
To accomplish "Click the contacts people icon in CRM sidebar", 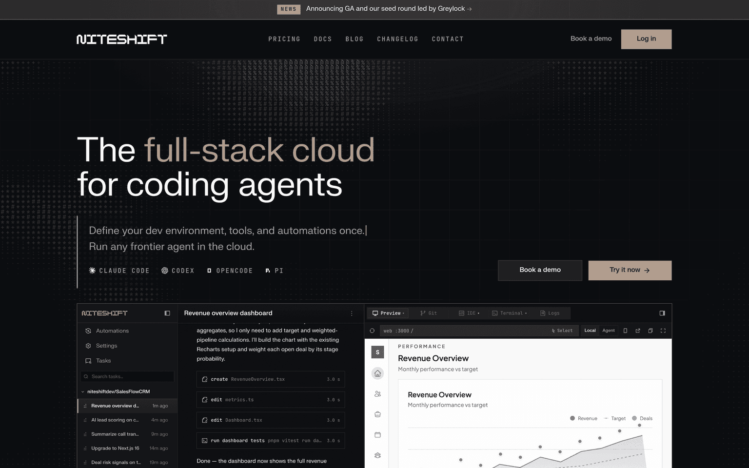I will (377, 394).
